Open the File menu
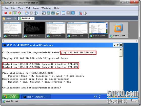This screenshot has width=141, height=106. click(7, 8)
